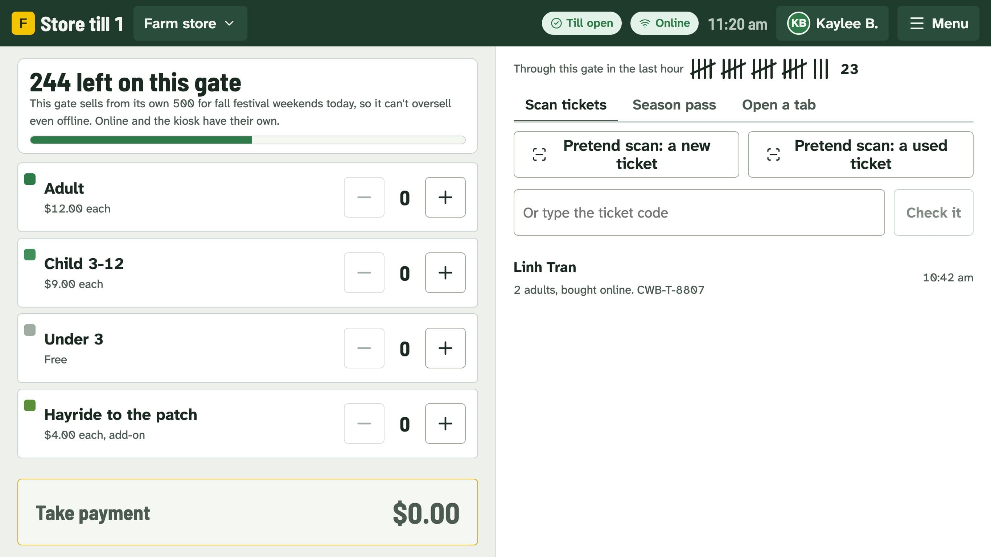Toggle the Till open status pill
The height and width of the screenshot is (557, 991).
coord(582,23)
